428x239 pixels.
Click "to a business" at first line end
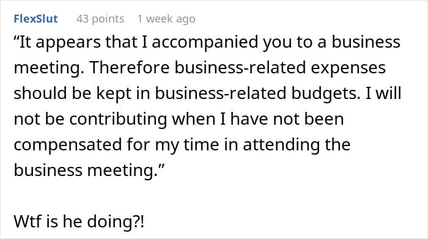[349, 42]
